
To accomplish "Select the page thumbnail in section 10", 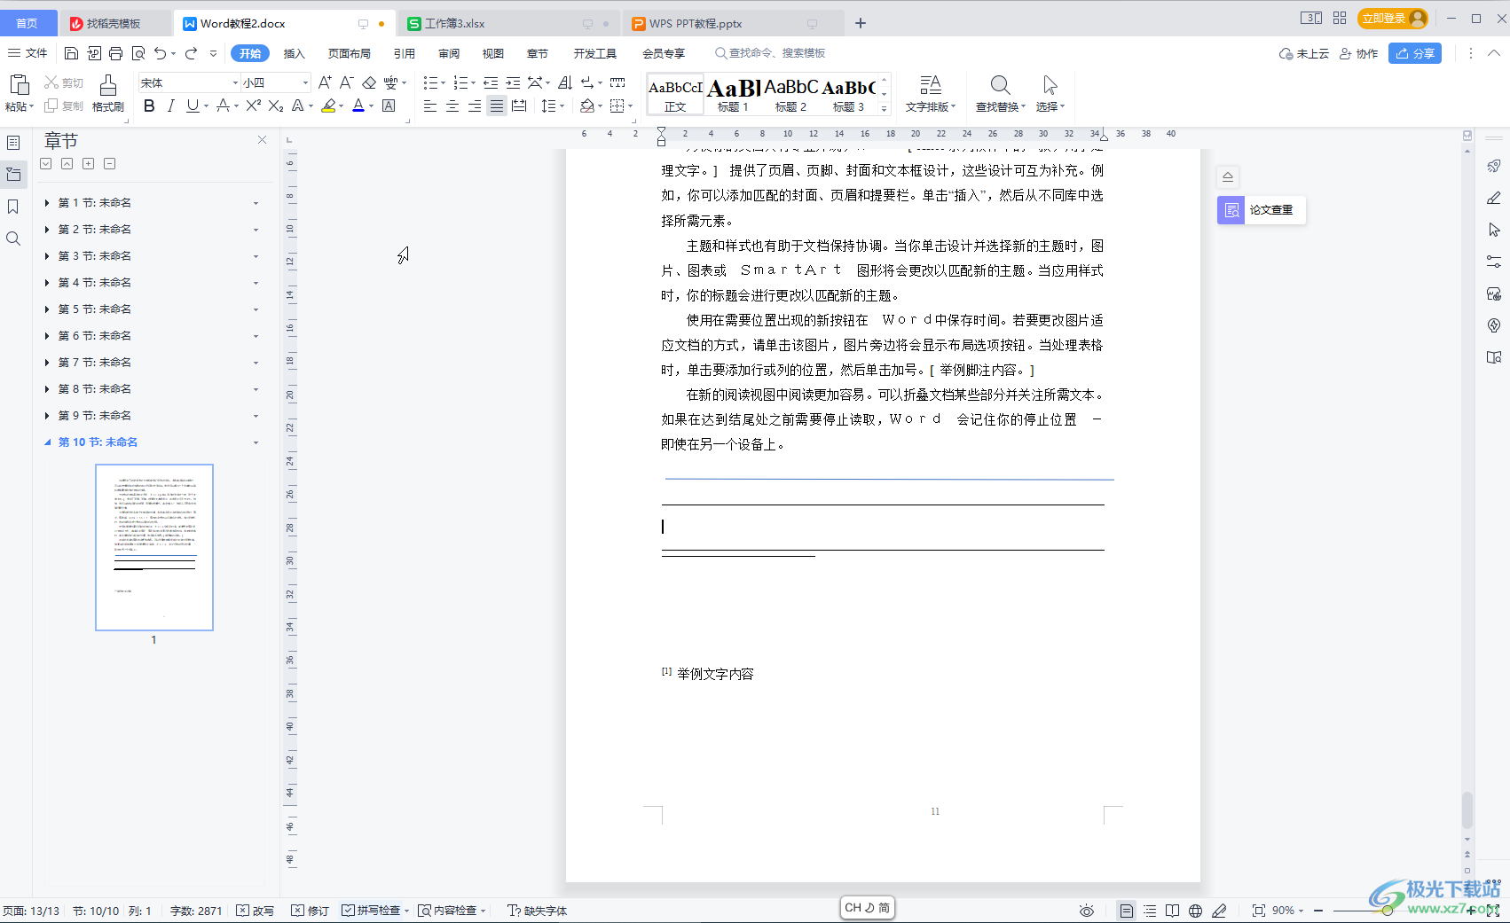I will 154,547.
